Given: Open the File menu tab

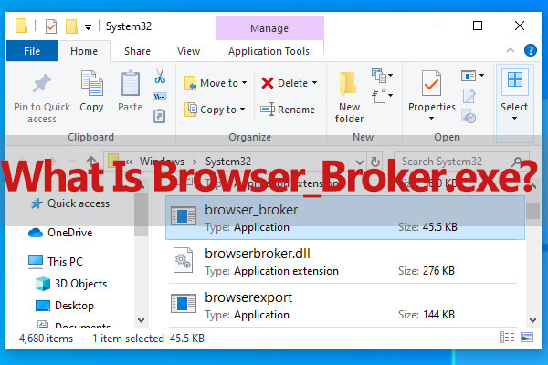Looking at the screenshot, I should pos(32,52).
